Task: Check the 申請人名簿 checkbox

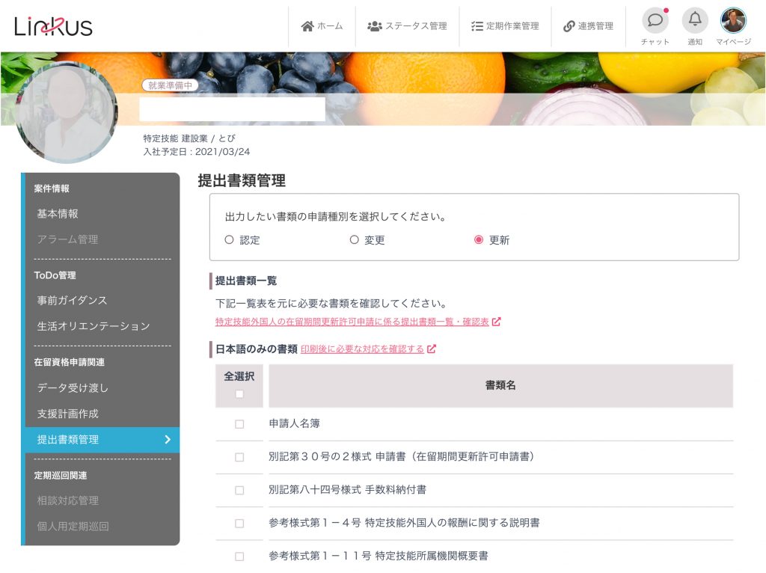Action: click(239, 424)
